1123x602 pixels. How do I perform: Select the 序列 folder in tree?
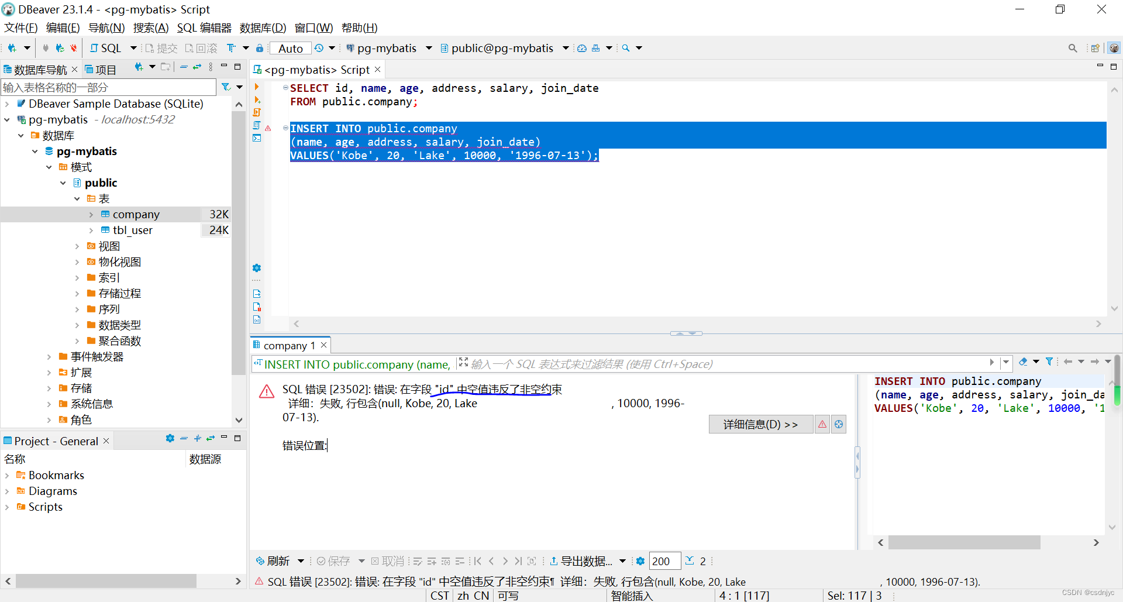109,309
